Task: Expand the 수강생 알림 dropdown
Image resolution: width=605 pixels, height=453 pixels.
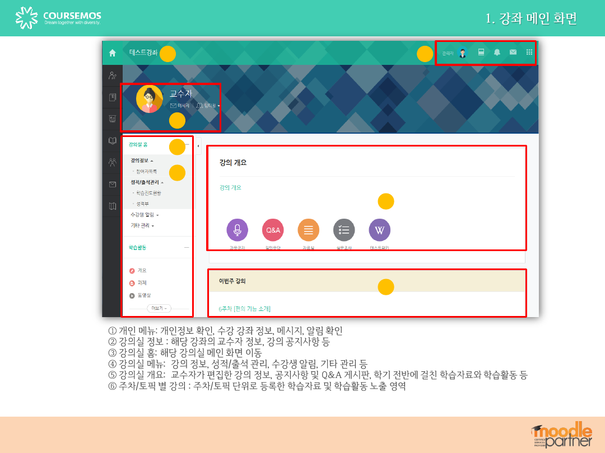Action: 145,215
